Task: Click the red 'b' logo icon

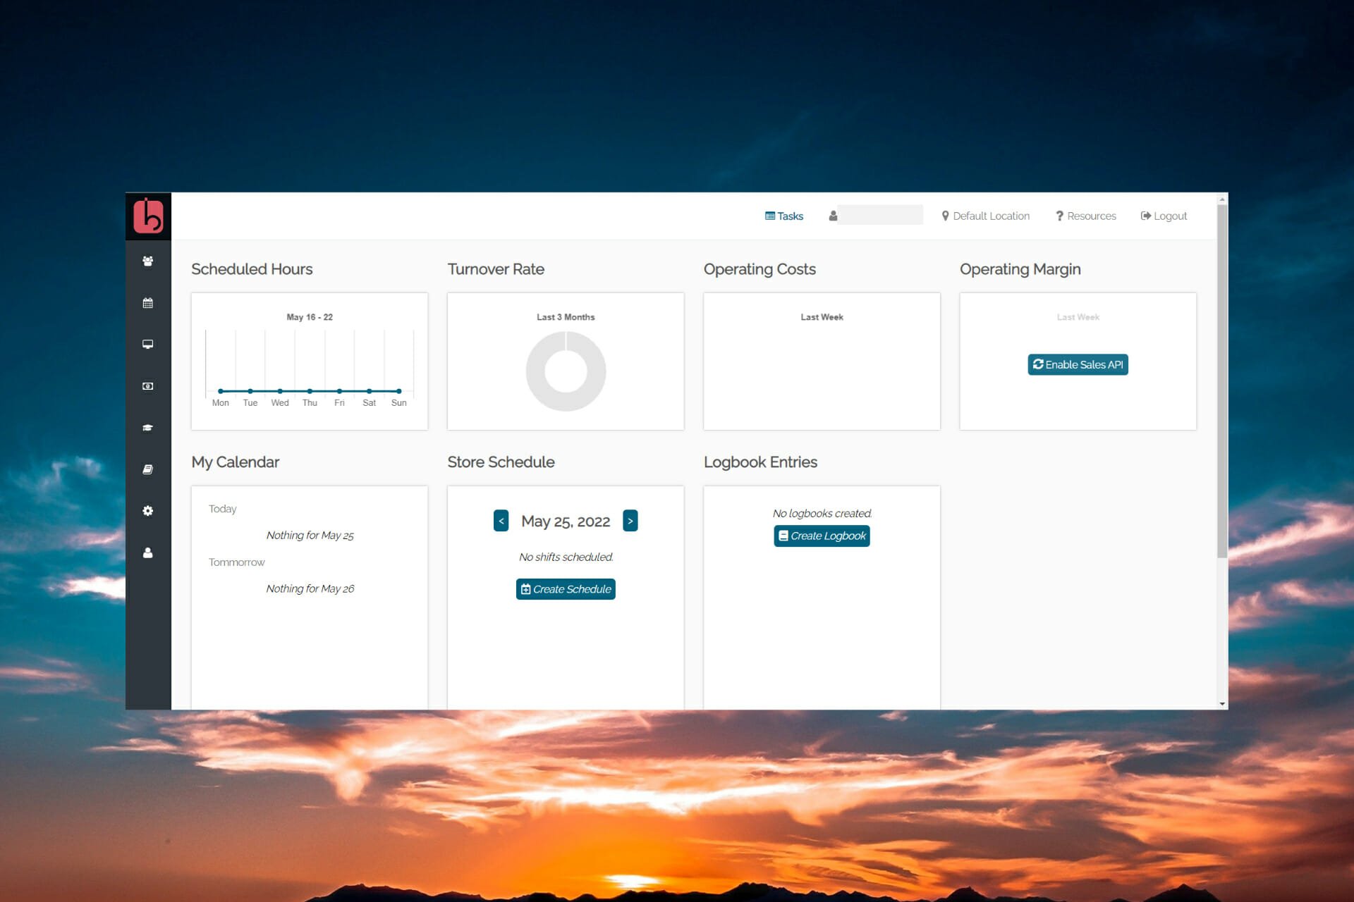Action: (148, 216)
